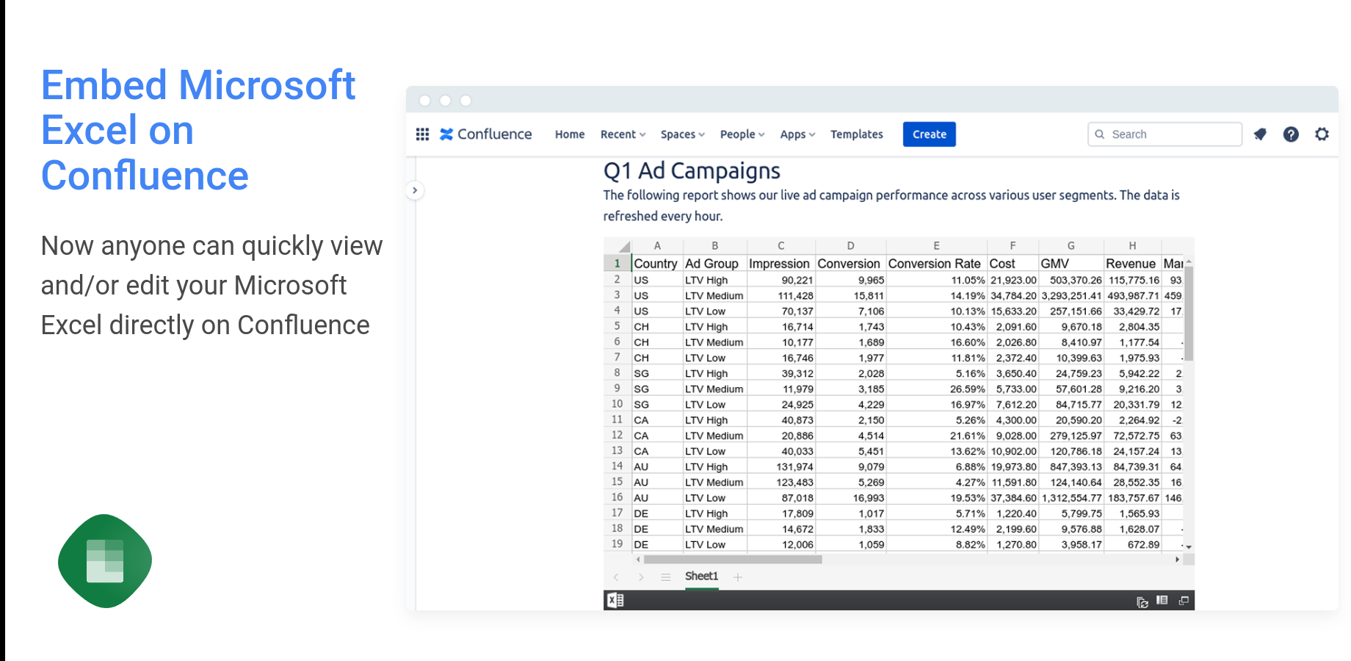Select column H header
1351x661 pixels.
tap(1132, 246)
